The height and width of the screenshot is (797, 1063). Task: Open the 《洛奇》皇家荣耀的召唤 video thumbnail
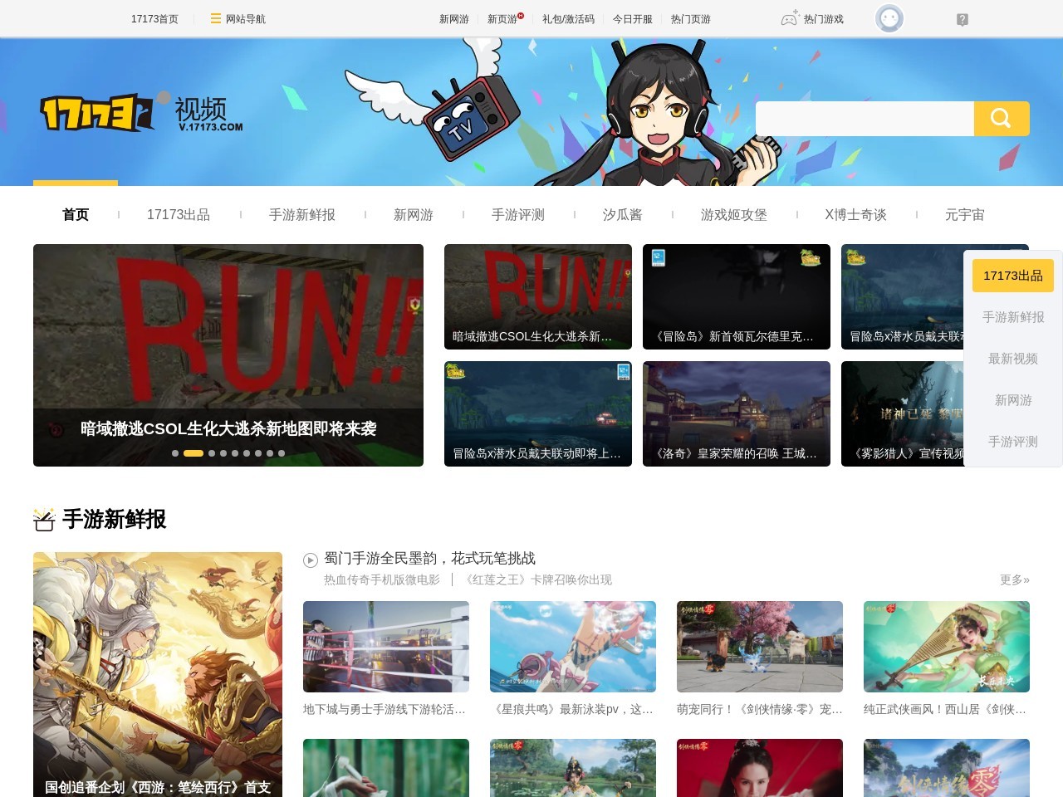click(736, 413)
